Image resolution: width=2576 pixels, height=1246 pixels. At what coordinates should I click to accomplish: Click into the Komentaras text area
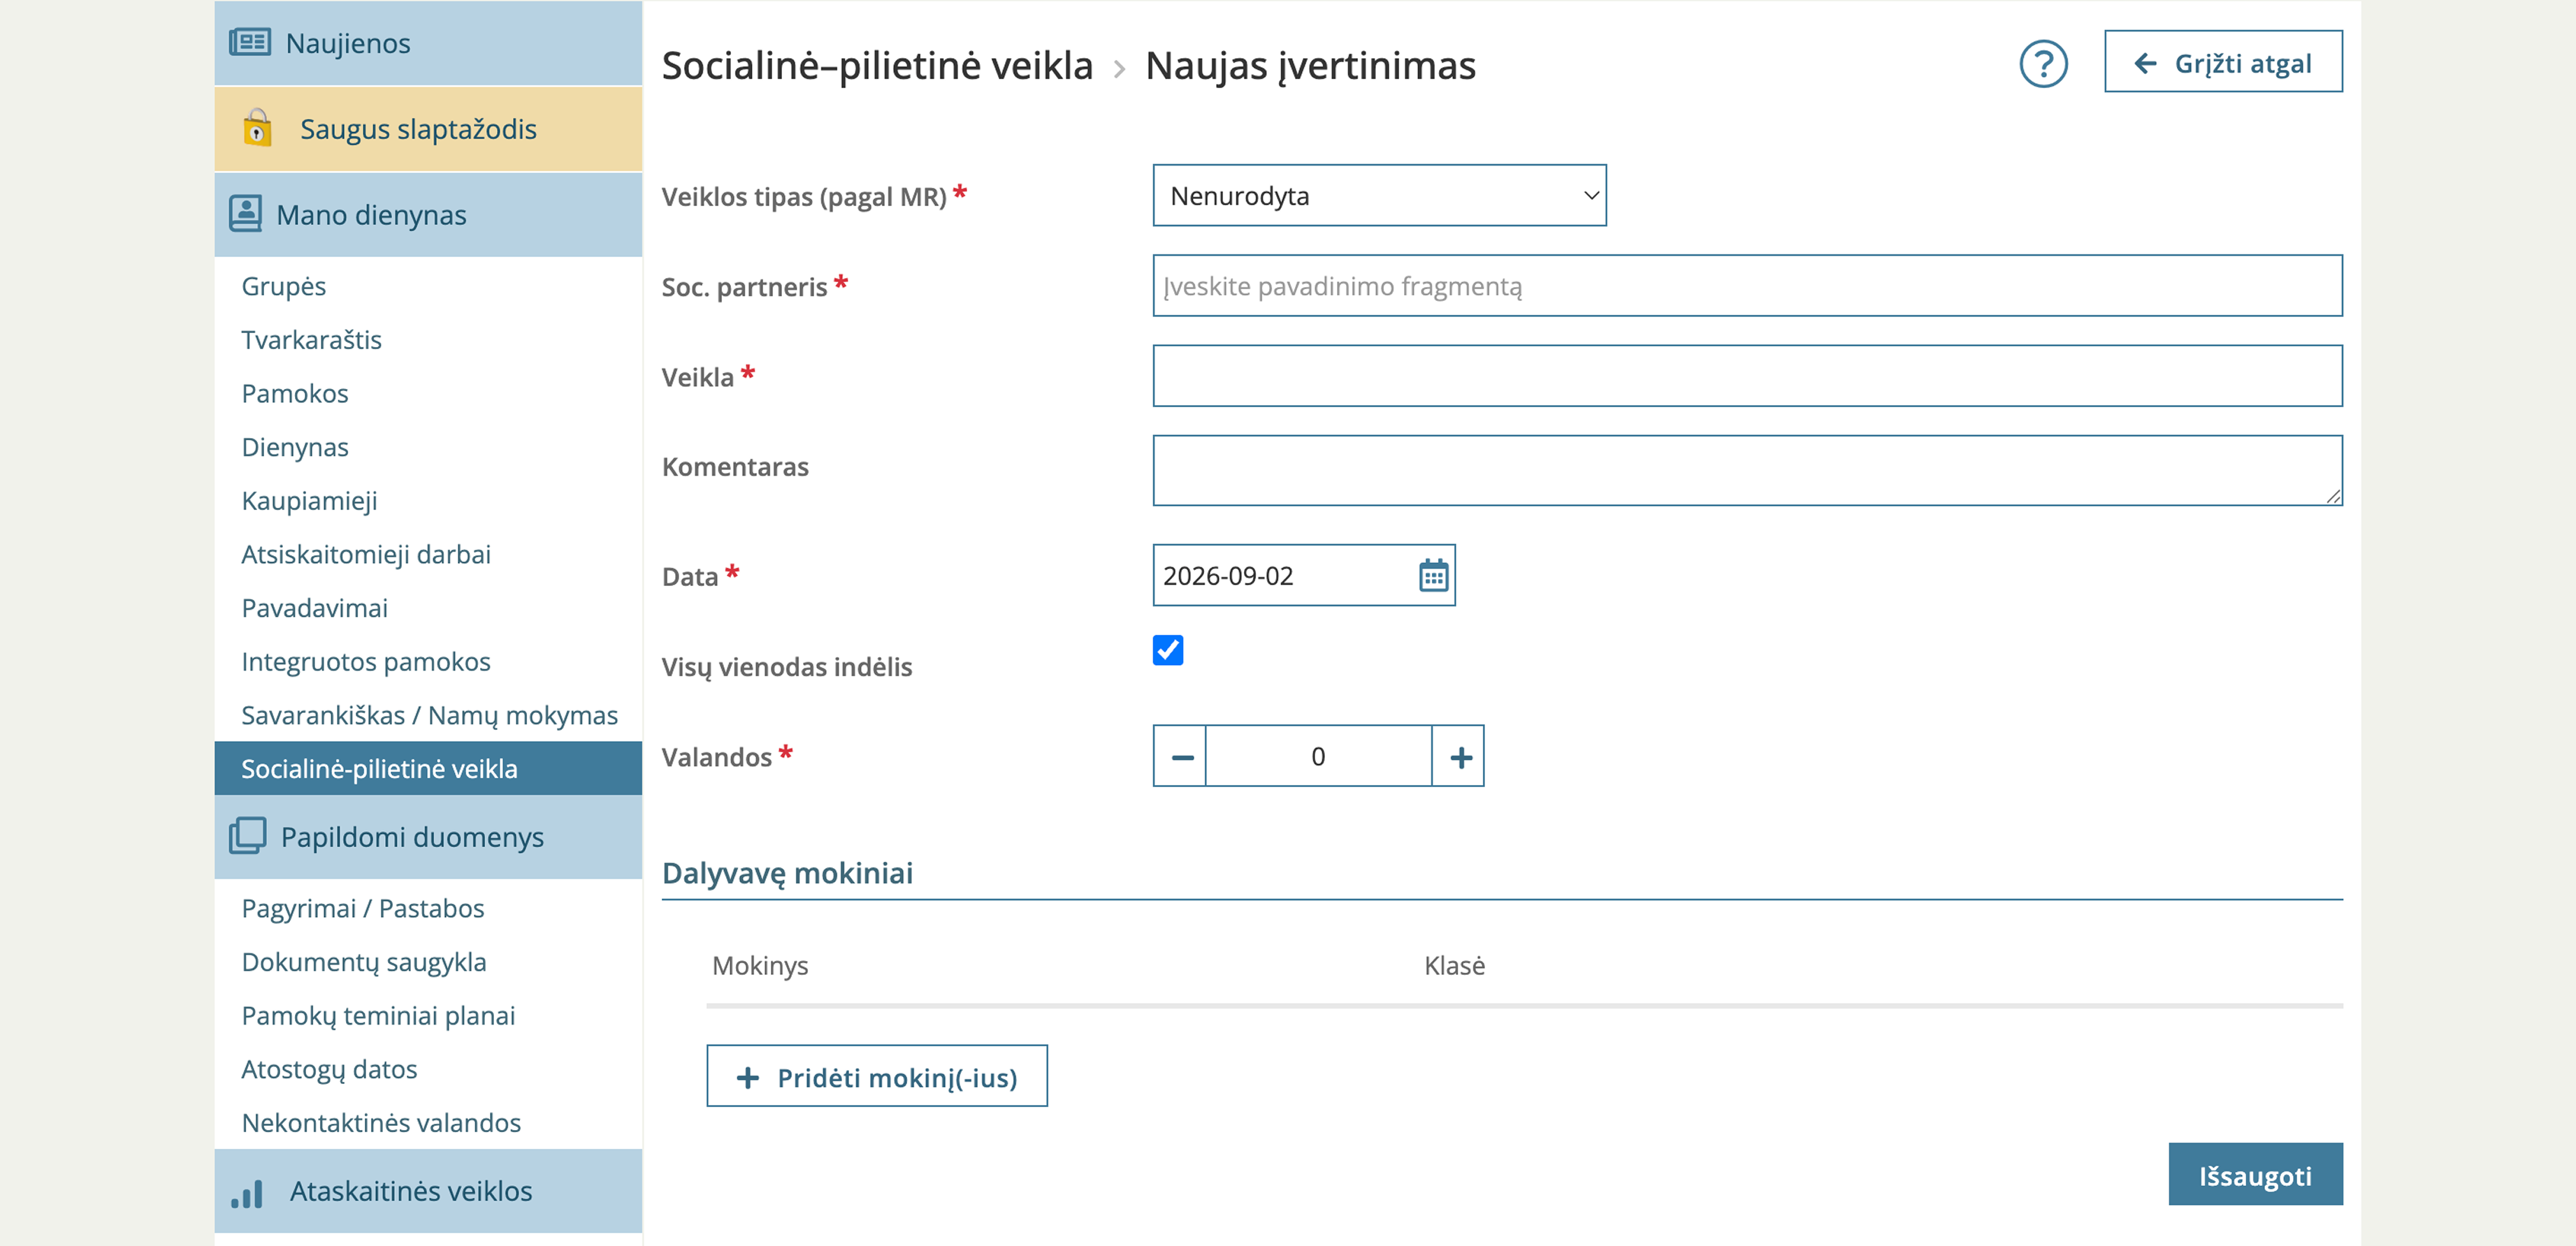[x=1747, y=471]
